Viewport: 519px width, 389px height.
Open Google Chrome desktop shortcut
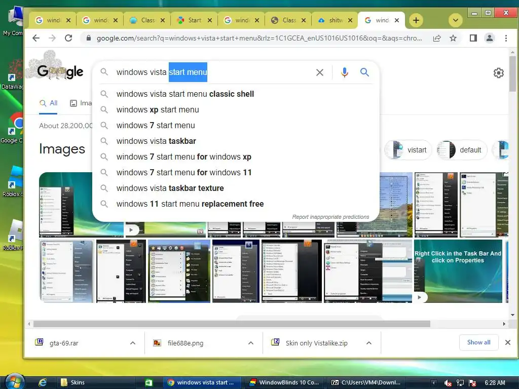(13, 127)
